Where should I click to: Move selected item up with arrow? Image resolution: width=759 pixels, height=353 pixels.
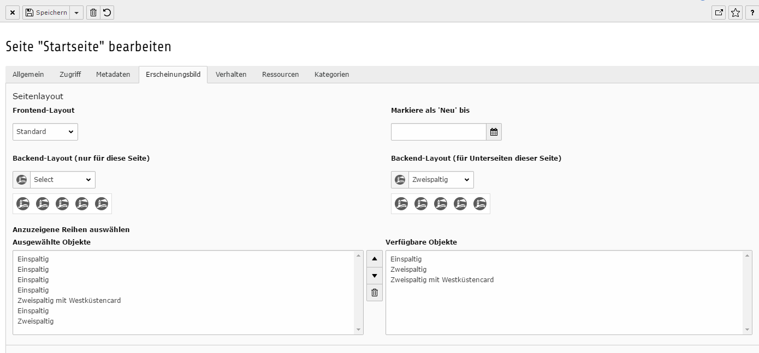coord(374,259)
